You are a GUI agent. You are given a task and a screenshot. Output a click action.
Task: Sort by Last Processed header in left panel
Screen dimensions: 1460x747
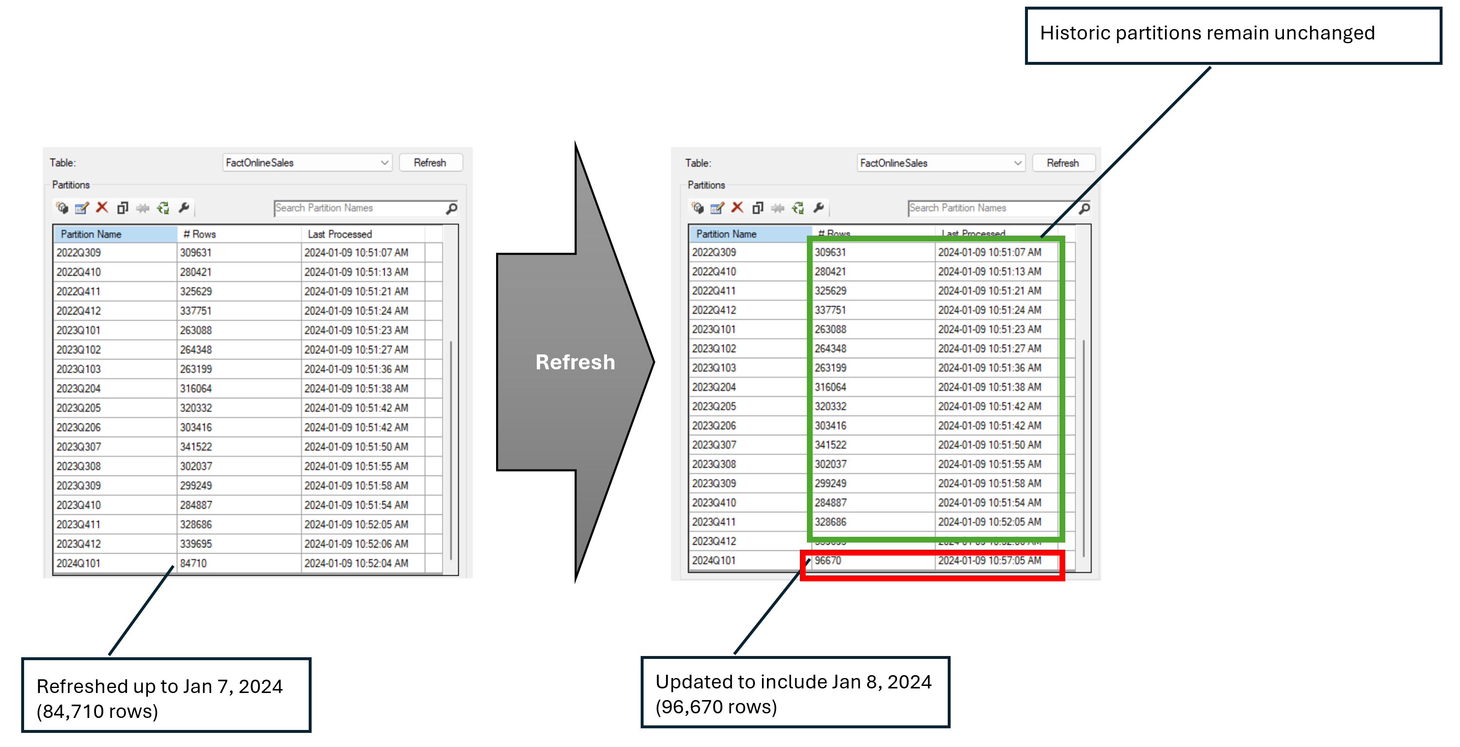(x=363, y=234)
